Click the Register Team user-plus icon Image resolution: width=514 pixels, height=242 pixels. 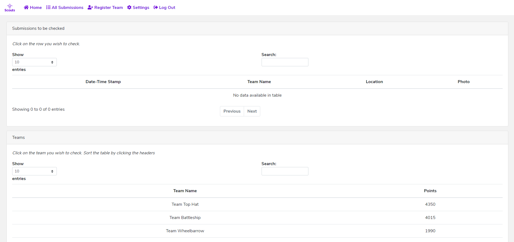(90, 7)
